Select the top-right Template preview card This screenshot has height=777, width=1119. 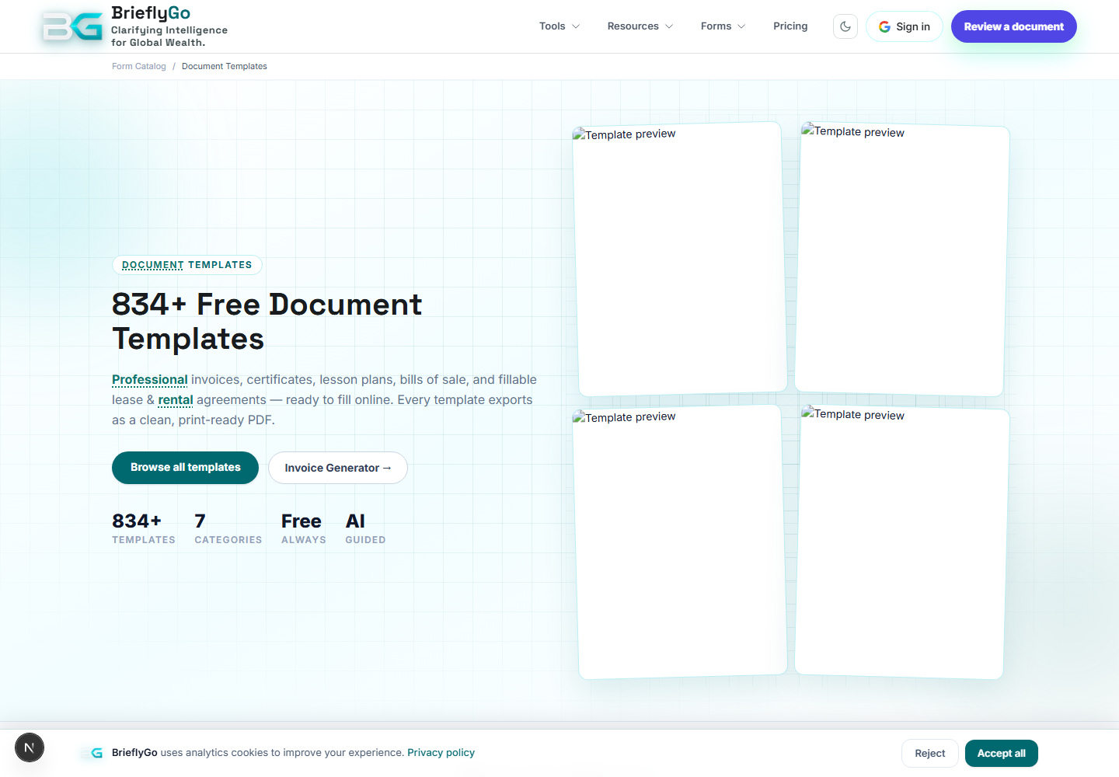pyautogui.click(x=902, y=259)
